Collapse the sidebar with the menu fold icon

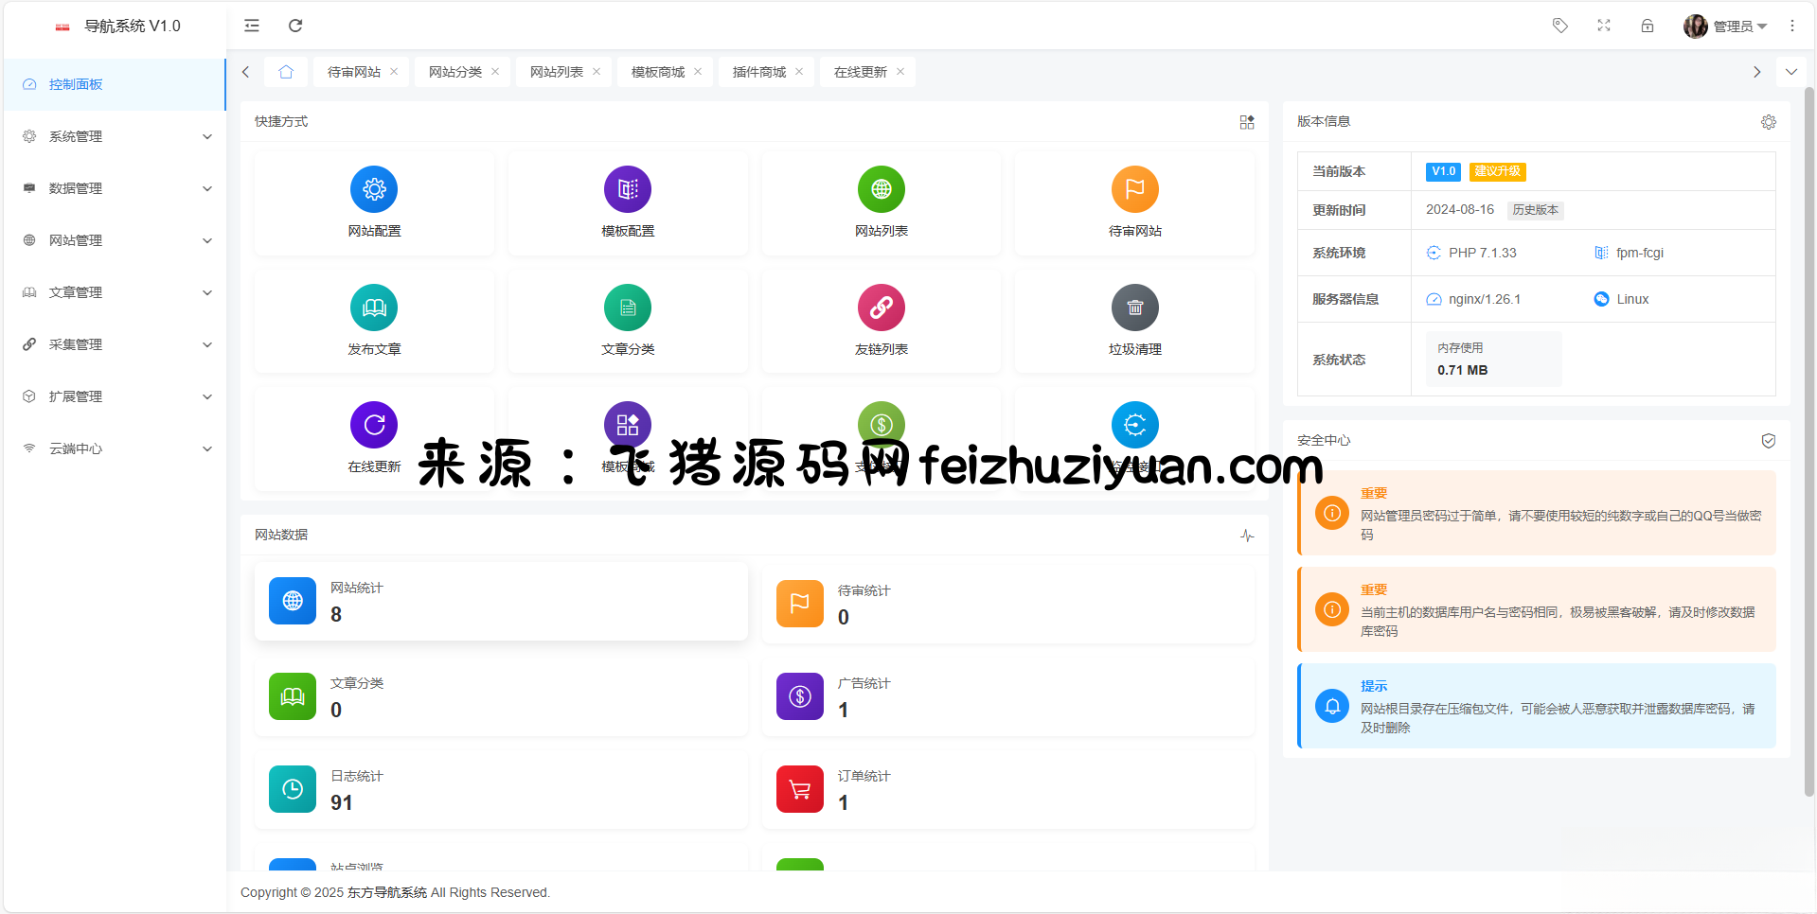(x=252, y=26)
